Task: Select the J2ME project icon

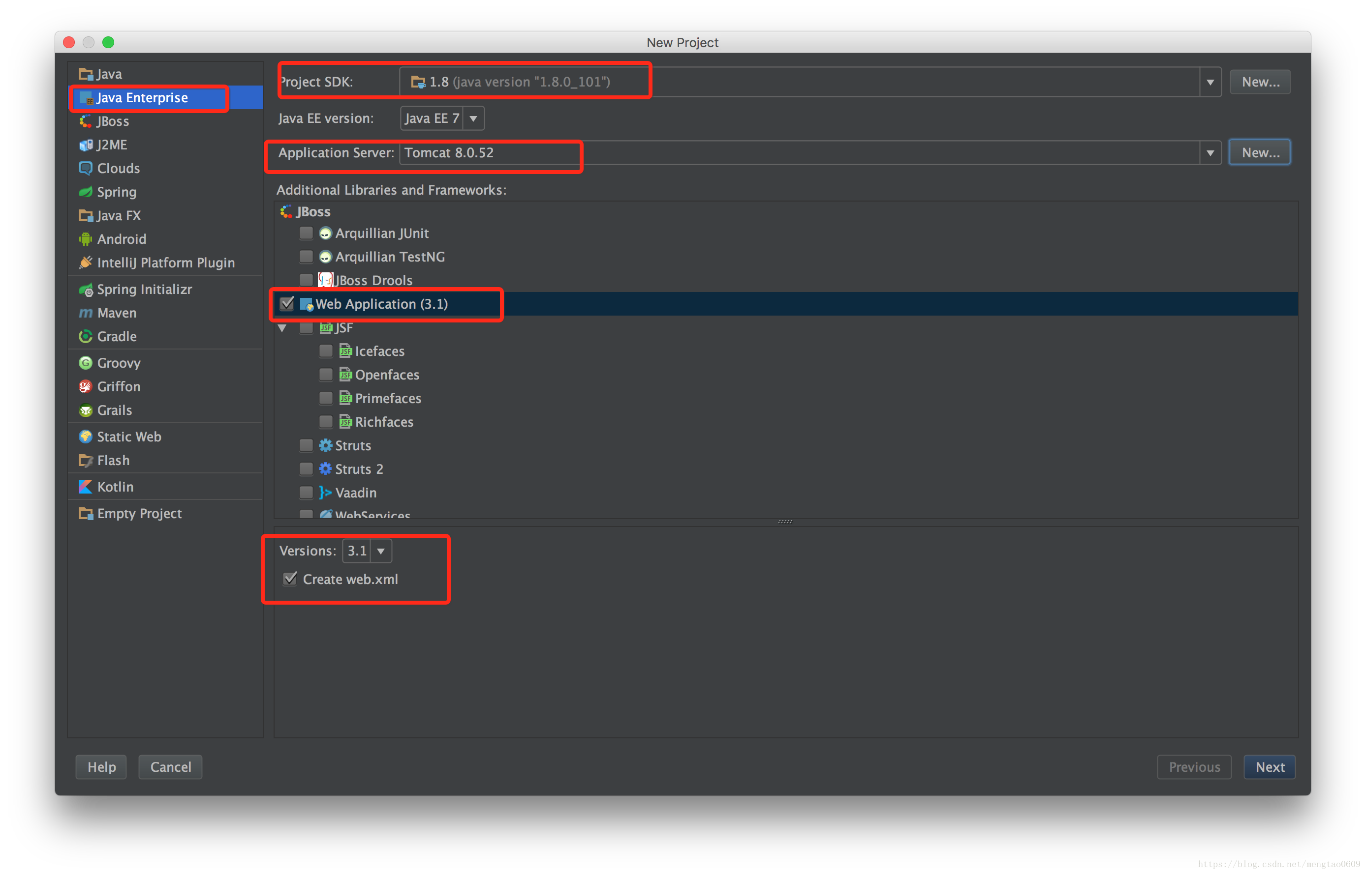Action: click(86, 145)
